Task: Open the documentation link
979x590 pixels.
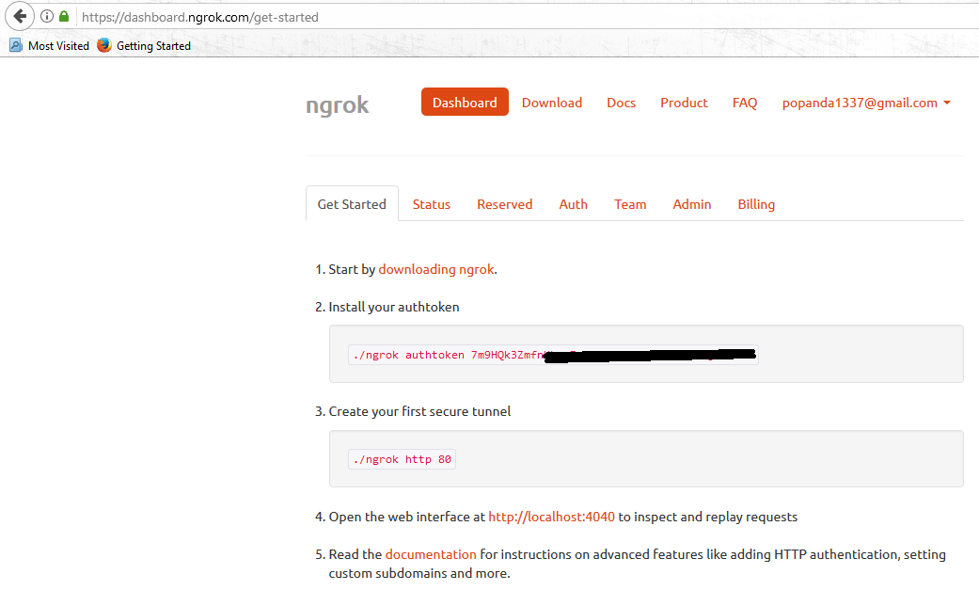Action: (430, 554)
